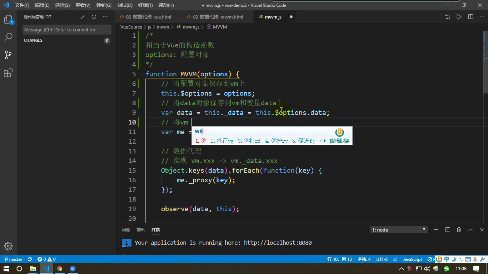This screenshot has width=488, height=274.
Task: Select JavaScript language mode in status bar
Action: pos(412,259)
